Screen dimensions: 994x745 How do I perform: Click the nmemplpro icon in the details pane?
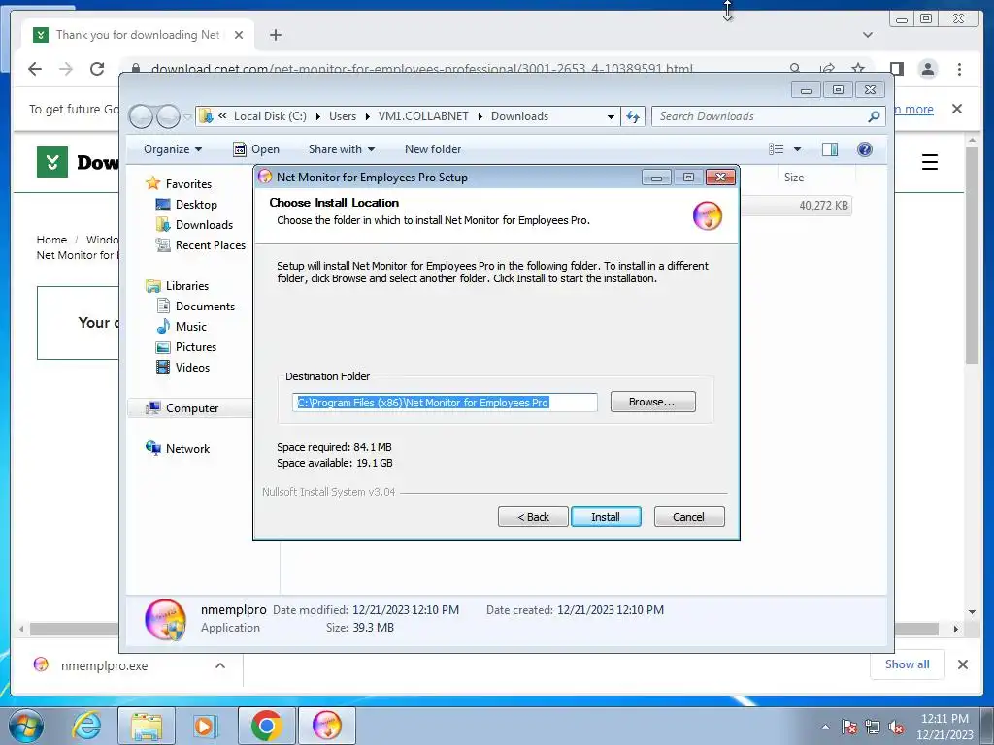tap(165, 620)
